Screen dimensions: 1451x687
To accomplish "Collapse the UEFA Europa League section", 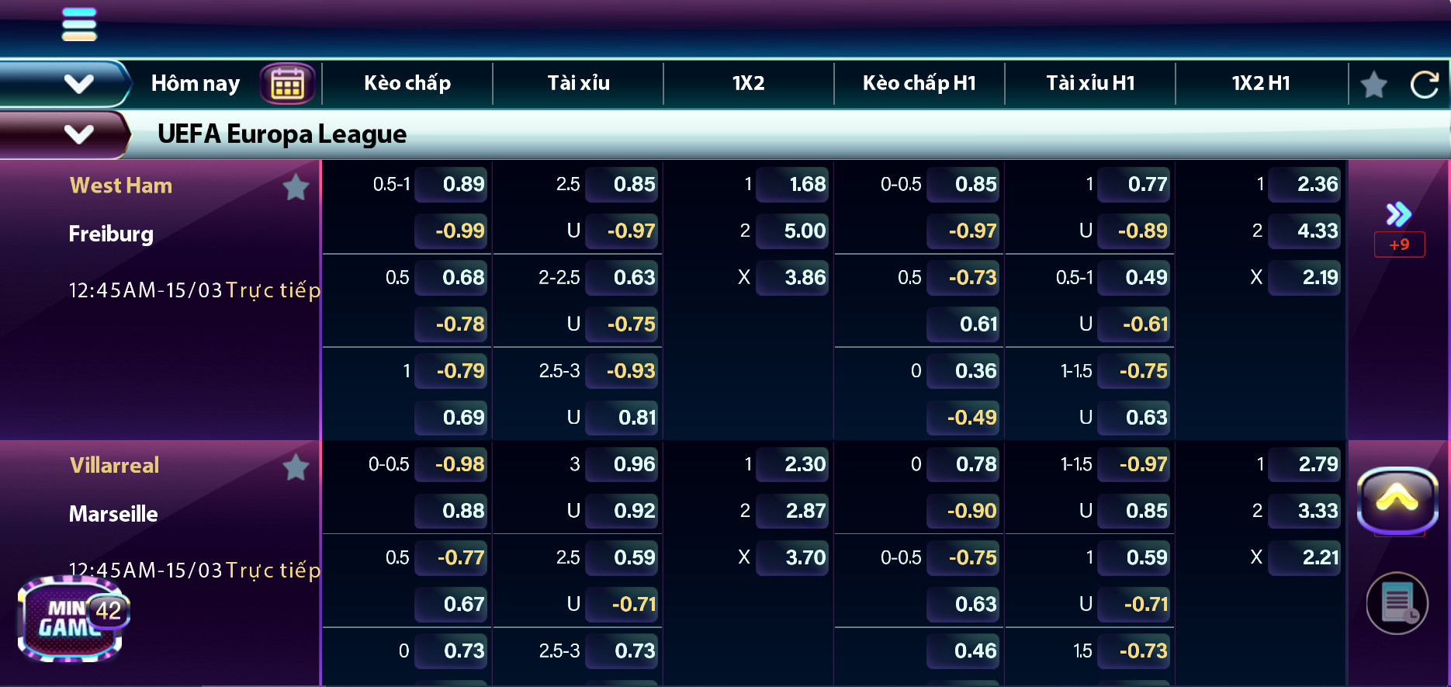I will point(78,134).
